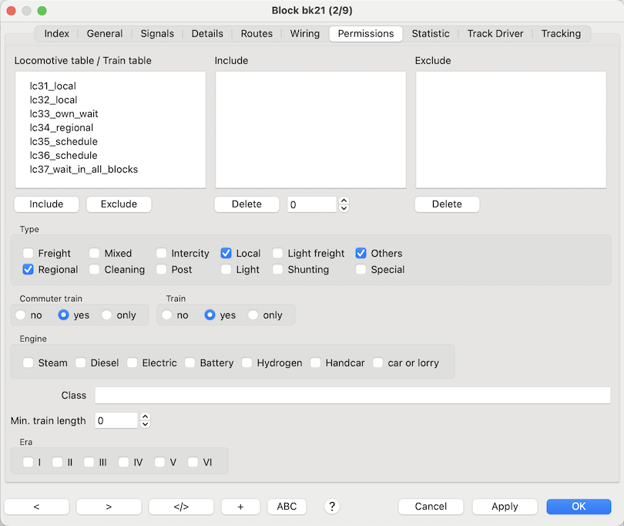Uncheck the Regional type checkbox
This screenshot has height=526, width=624.
(x=29, y=270)
